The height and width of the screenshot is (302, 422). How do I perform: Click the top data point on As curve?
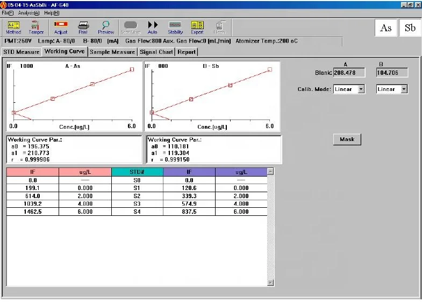click(132, 69)
